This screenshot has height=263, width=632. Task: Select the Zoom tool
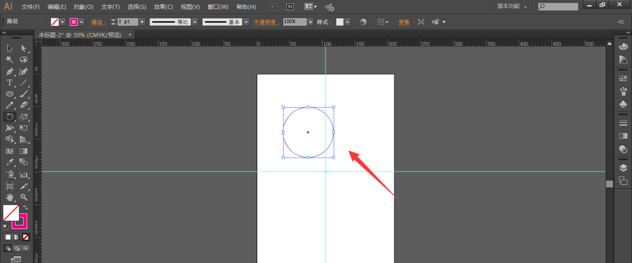[23, 197]
